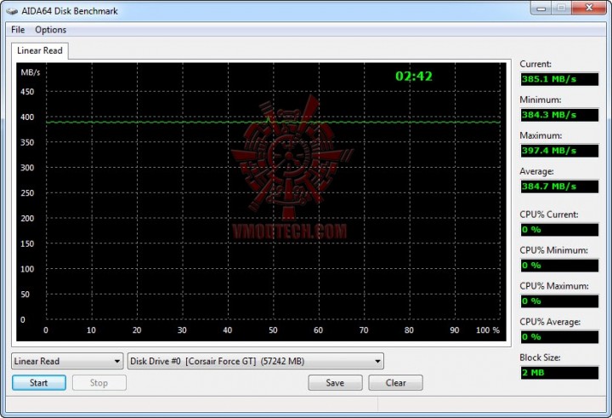Open the File menu
The width and height of the screenshot is (612, 418).
coord(18,30)
